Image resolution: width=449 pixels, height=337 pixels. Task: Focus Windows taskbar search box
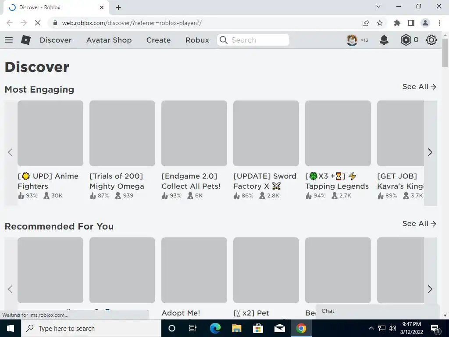[x=91, y=328]
